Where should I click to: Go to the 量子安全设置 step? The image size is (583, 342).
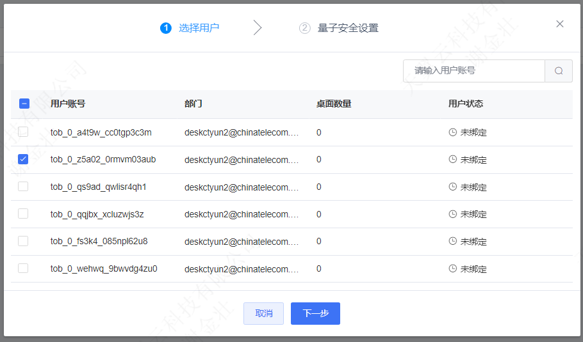tap(348, 28)
